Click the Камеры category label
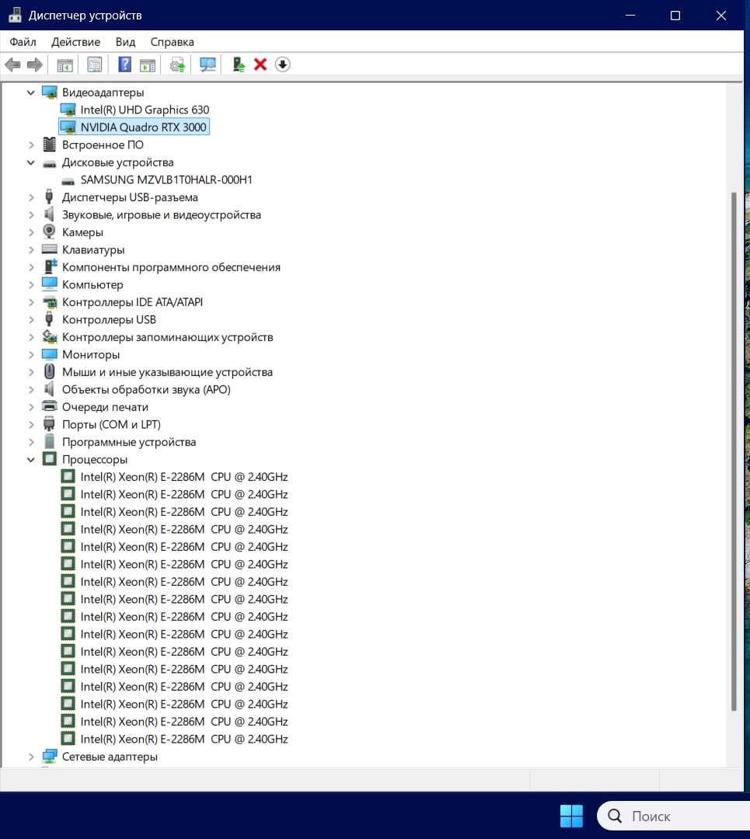Viewport: 750px width, 839px height. click(x=82, y=232)
